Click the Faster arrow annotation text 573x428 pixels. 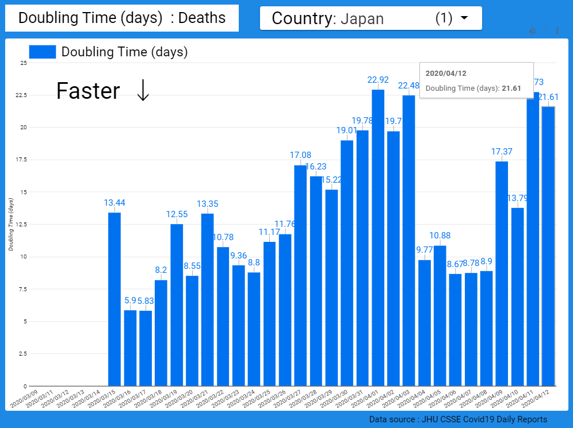(102, 91)
